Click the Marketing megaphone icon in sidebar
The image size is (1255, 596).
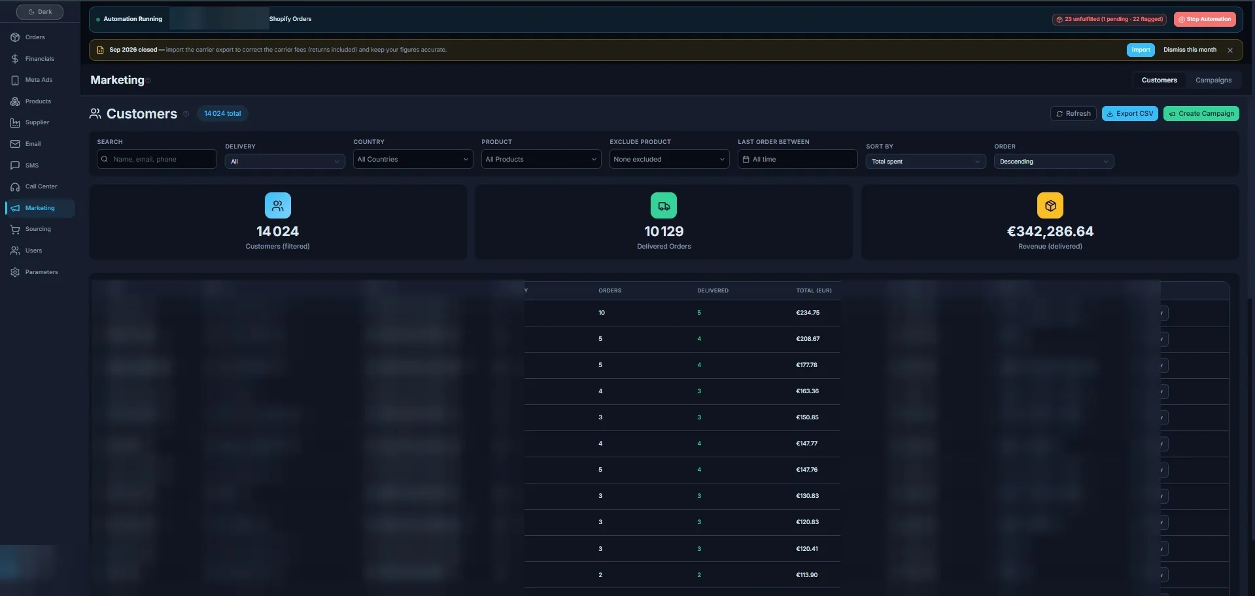pos(15,208)
